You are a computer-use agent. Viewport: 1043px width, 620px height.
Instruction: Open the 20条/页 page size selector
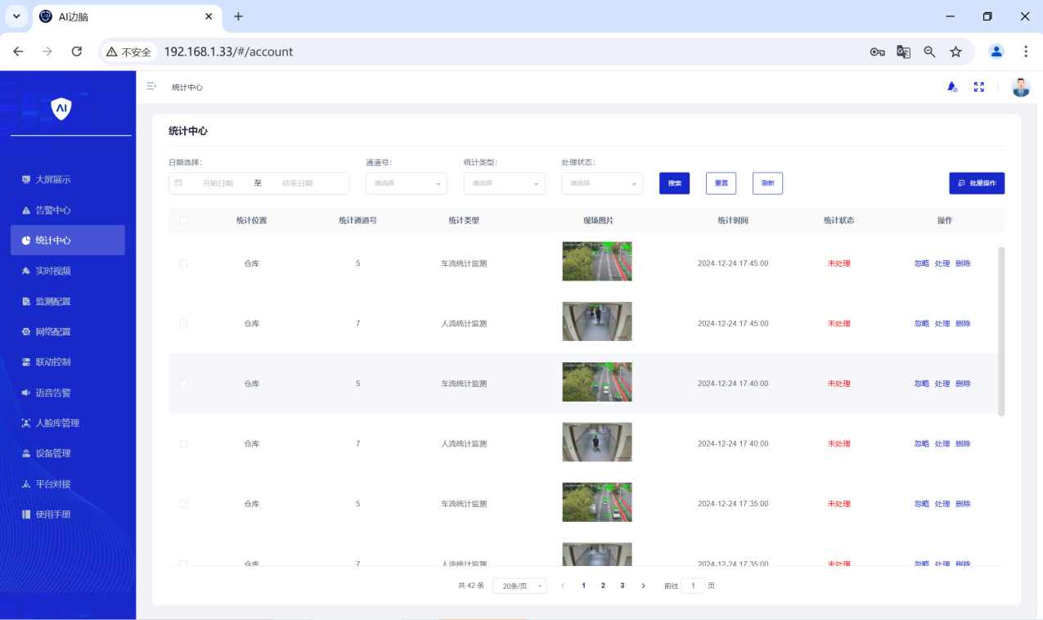(x=519, y=586)
